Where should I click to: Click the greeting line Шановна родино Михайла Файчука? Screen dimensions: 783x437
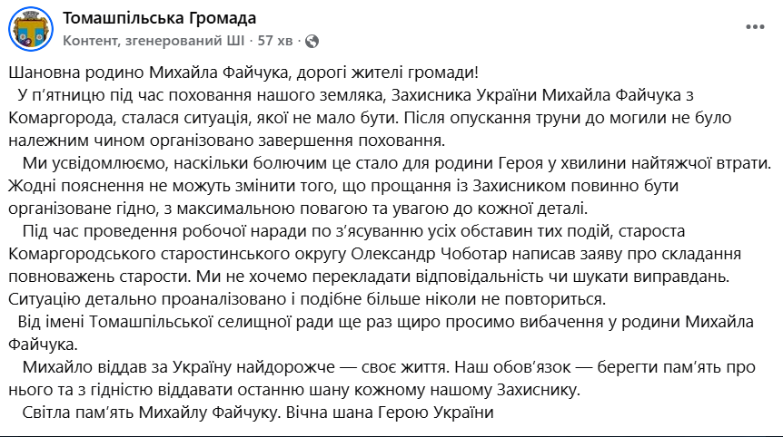[x=243, y=73]
